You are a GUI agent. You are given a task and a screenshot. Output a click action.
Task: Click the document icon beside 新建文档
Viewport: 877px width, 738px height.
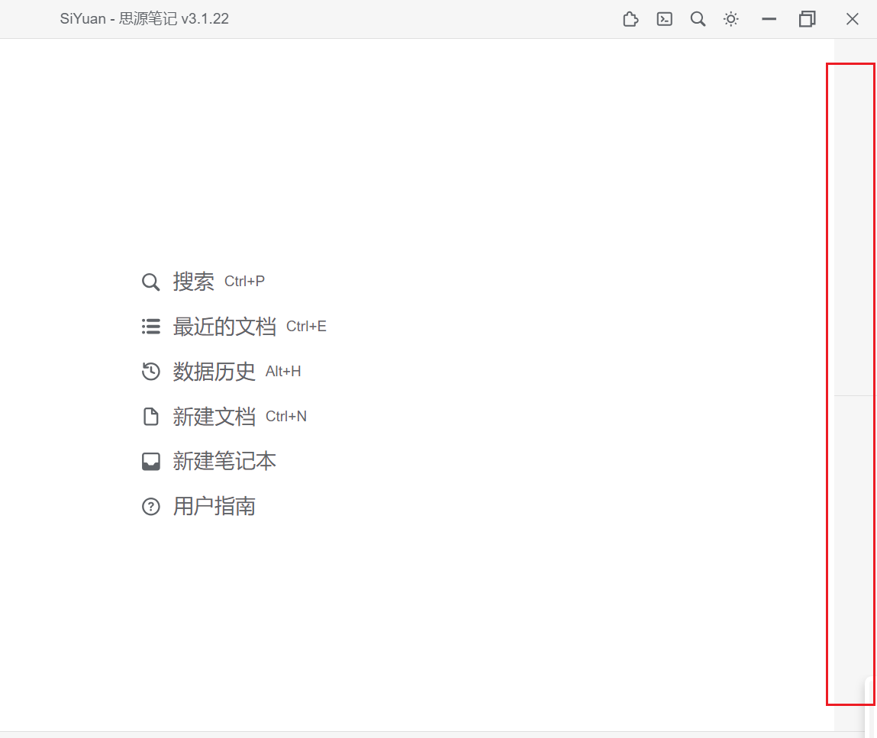click(150, 416)
